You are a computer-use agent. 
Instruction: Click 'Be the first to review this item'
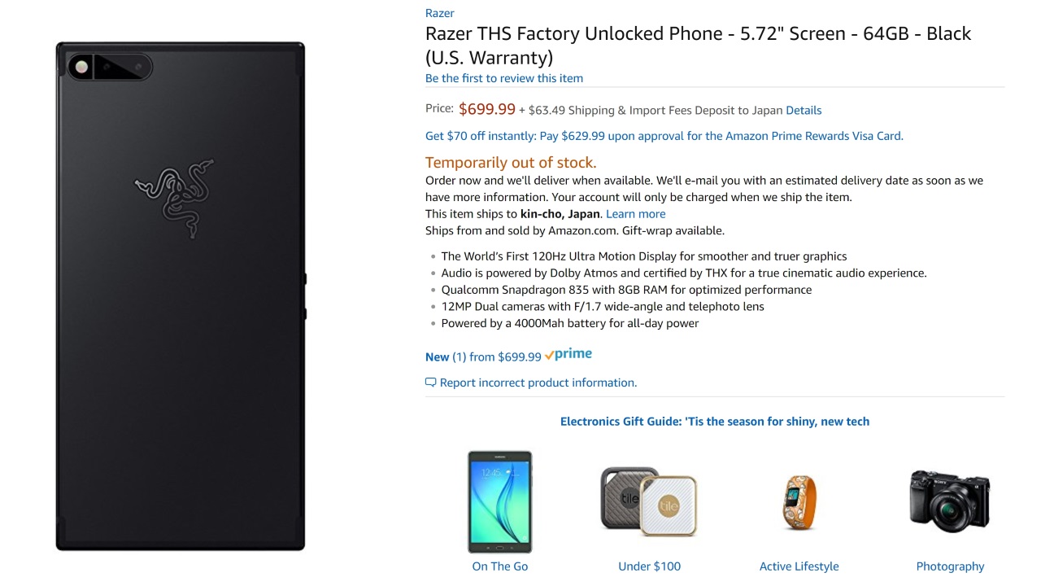click(x=504, y=78)
